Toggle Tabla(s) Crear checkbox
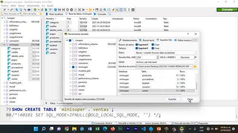 [153, 48]
